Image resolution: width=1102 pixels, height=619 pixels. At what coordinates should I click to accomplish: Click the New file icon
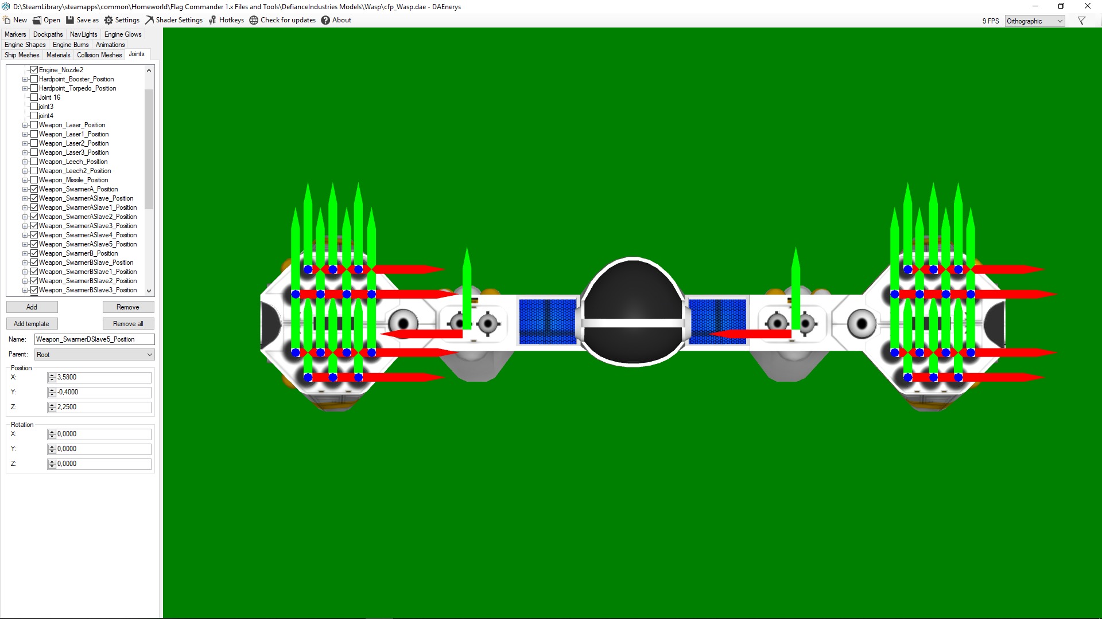[x=7, y=20]
